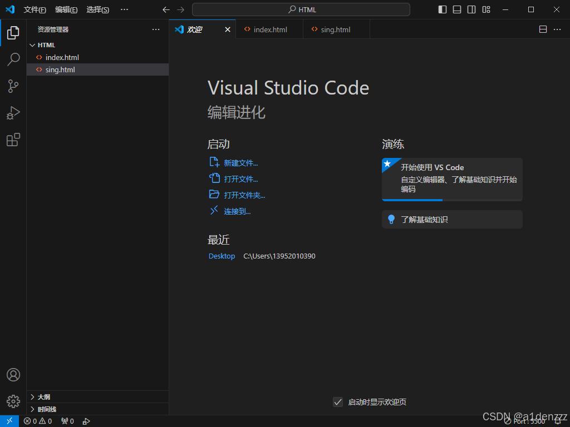Go forward with the right arrow

[181, 10]
